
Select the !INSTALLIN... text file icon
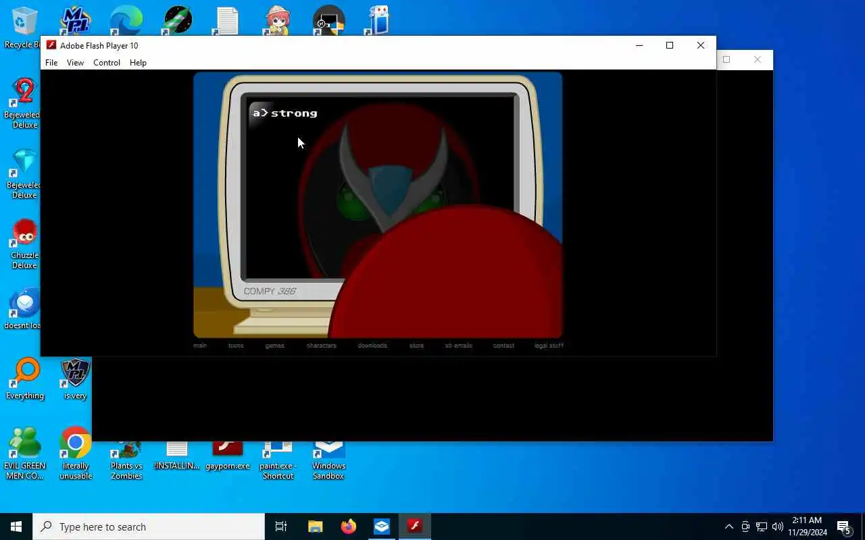[176, 456]
